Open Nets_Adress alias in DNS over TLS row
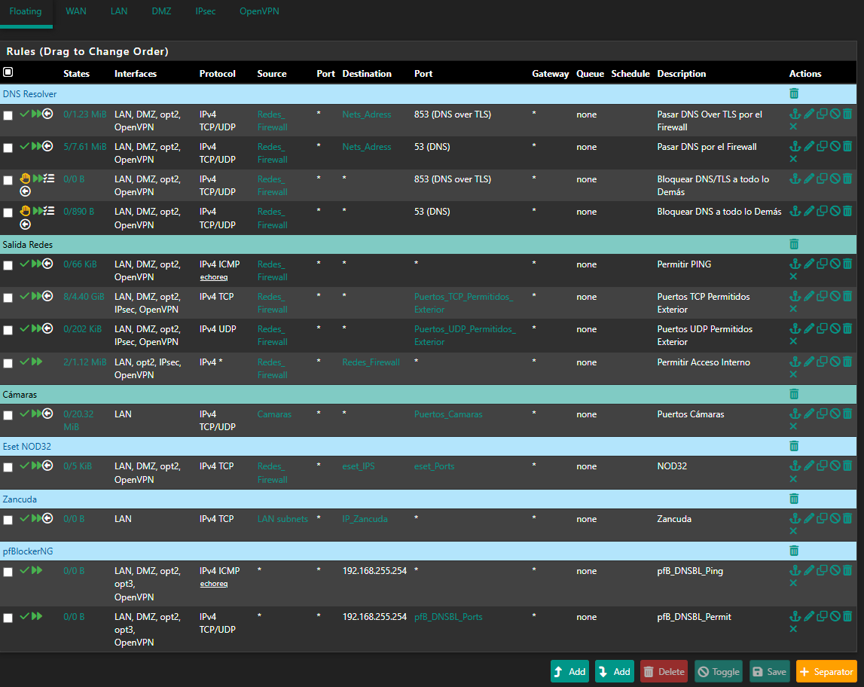Image resolution: width=864 pixels, height=687 pixels. (x=366, y=114)
